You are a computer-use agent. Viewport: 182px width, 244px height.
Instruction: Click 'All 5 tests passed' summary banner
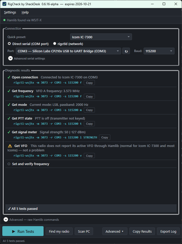tap(91, 209)
